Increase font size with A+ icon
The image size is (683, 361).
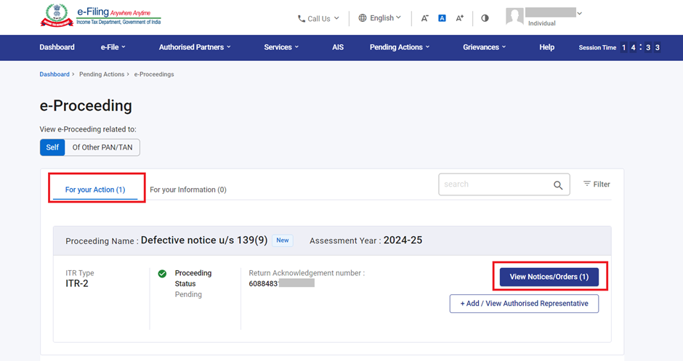(x=459, y=18)
